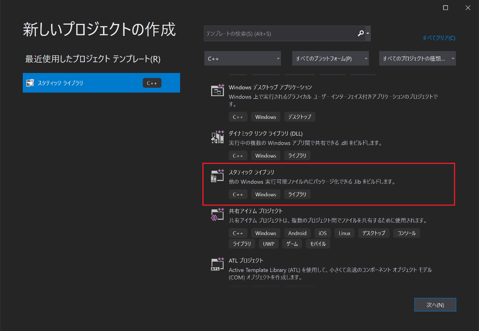Click the search magnifier icon

361,33
